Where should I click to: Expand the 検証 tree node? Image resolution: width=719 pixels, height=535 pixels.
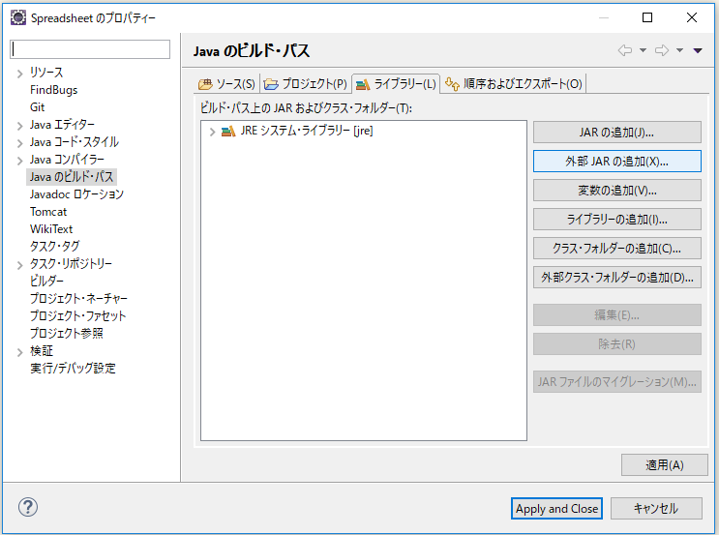tap(19, 352)
